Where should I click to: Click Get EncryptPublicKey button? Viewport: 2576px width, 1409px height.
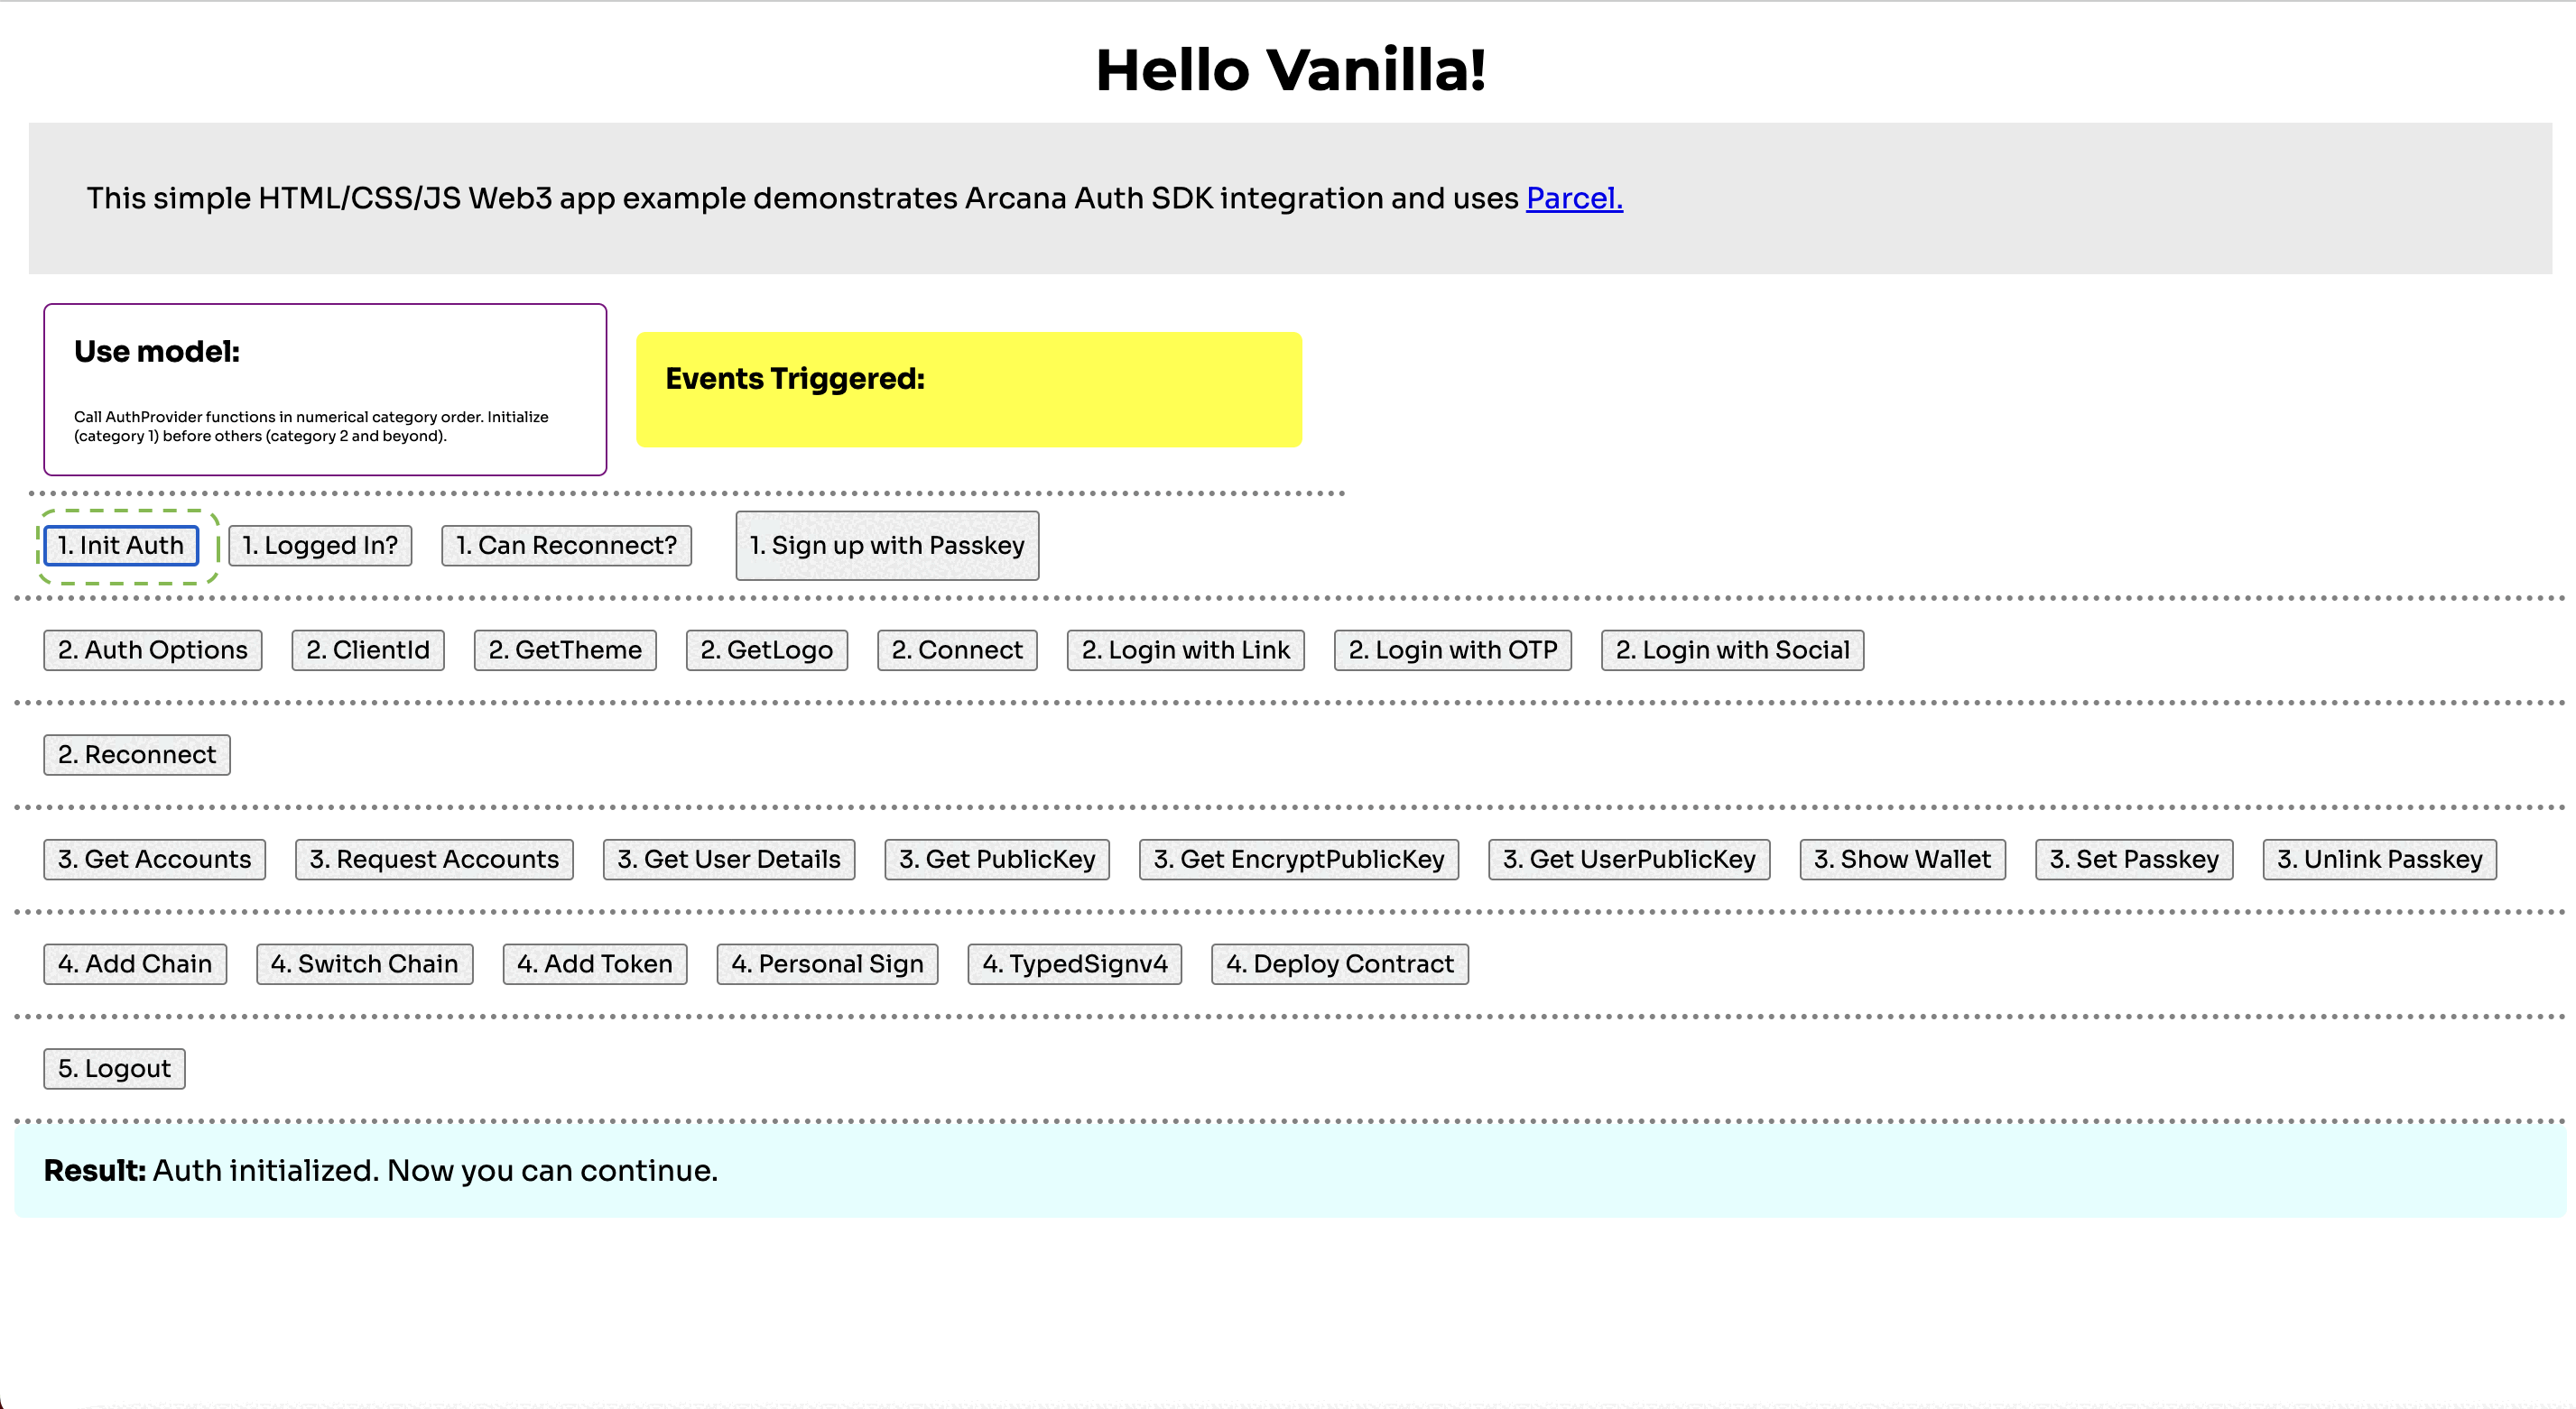pyautogui.click(x=1299, y=857)
